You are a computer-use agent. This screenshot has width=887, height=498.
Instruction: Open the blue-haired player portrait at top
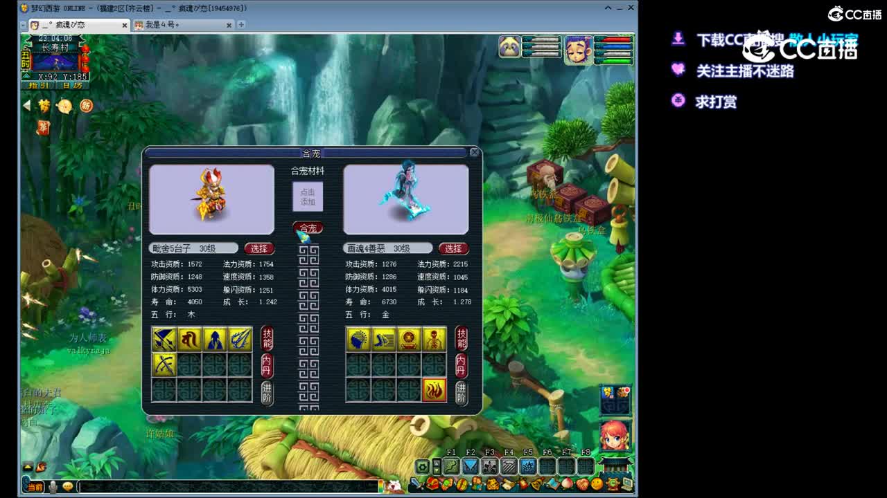[x=578, y=50]
